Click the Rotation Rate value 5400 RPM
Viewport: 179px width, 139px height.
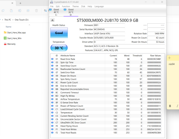pos(156,34)
